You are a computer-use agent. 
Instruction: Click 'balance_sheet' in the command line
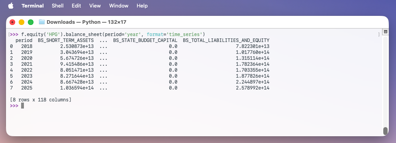pos(84,34)
